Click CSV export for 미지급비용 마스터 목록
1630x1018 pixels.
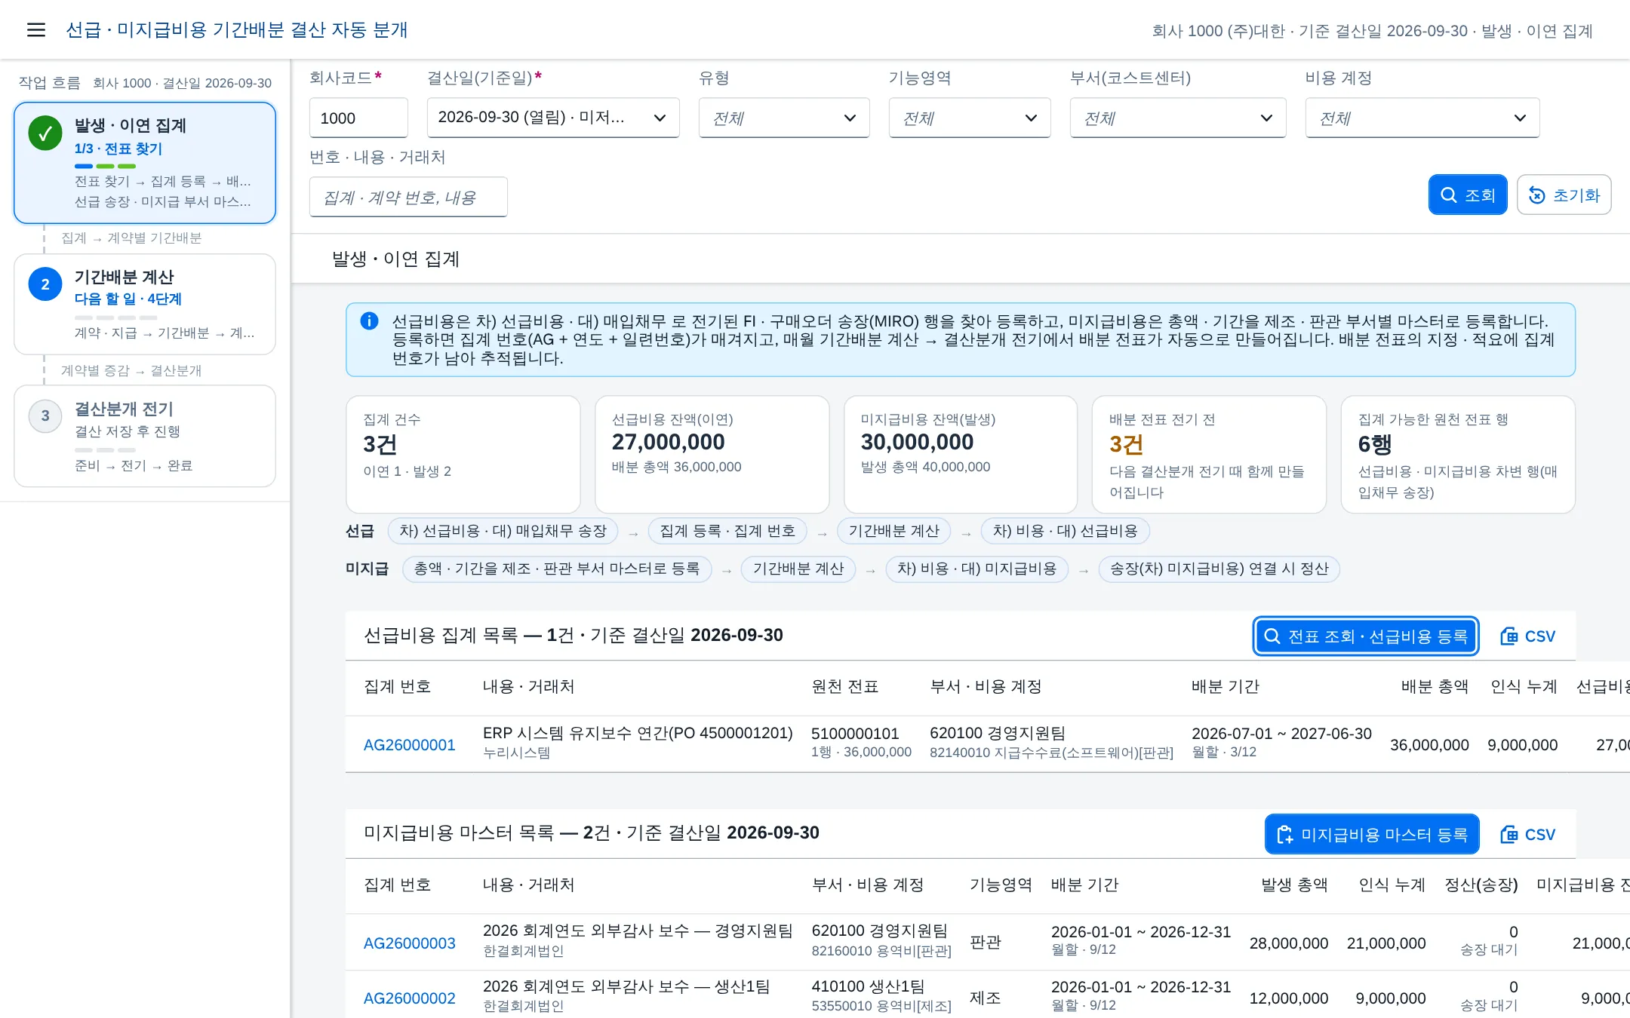tap(1528, 834)
